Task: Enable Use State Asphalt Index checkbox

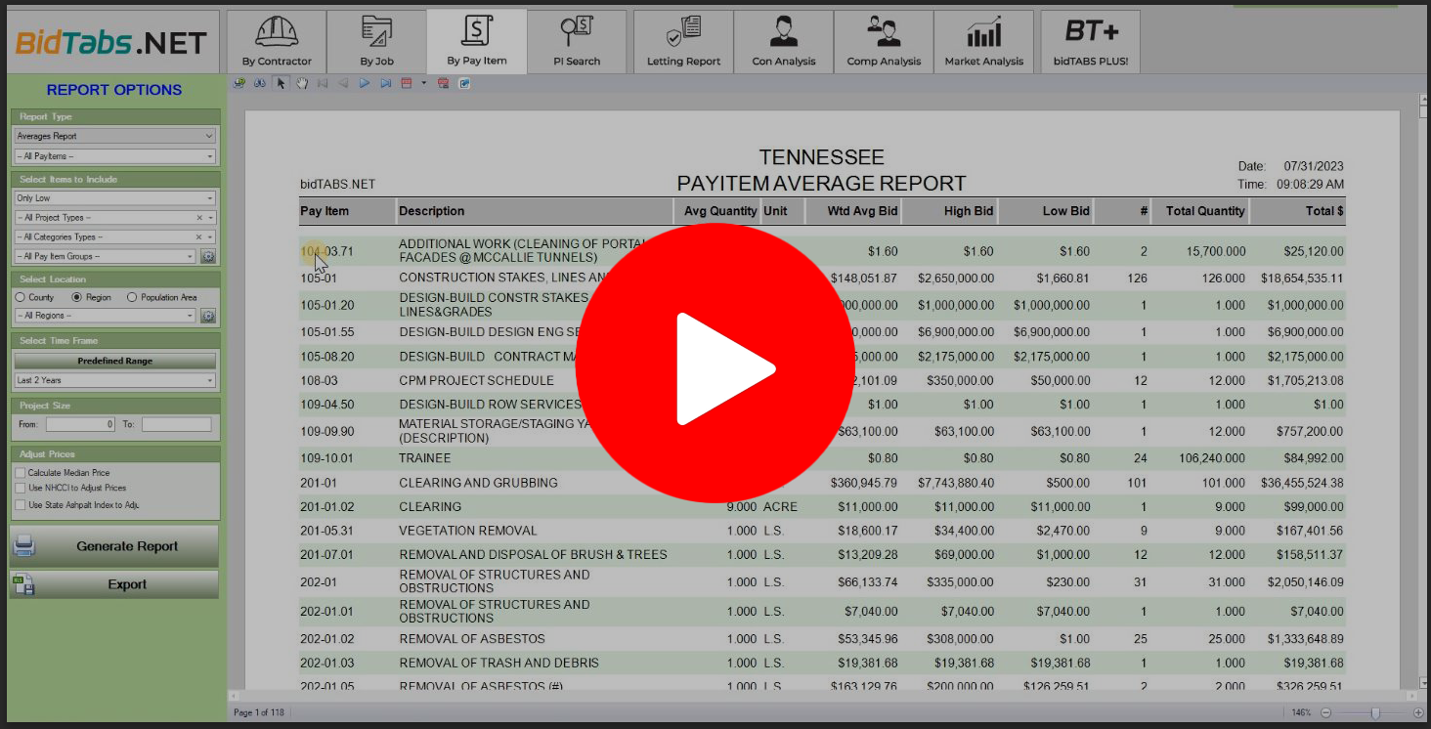Action: tap(21, 505)
